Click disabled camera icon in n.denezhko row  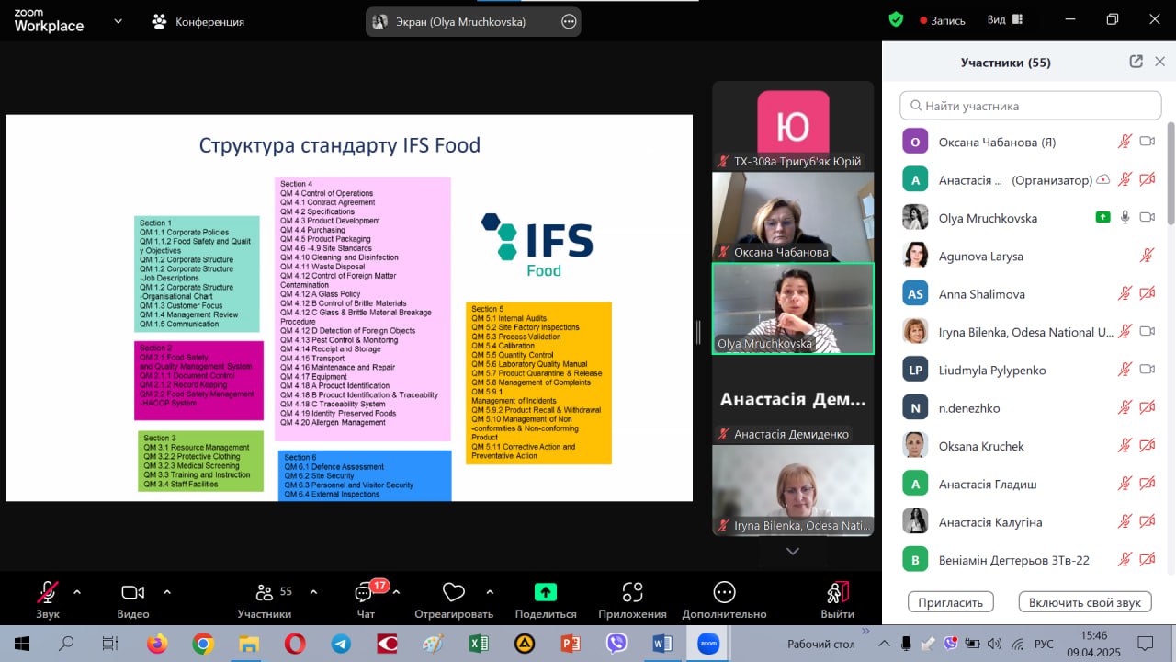pyautogui.click(x=1147, y=407)
